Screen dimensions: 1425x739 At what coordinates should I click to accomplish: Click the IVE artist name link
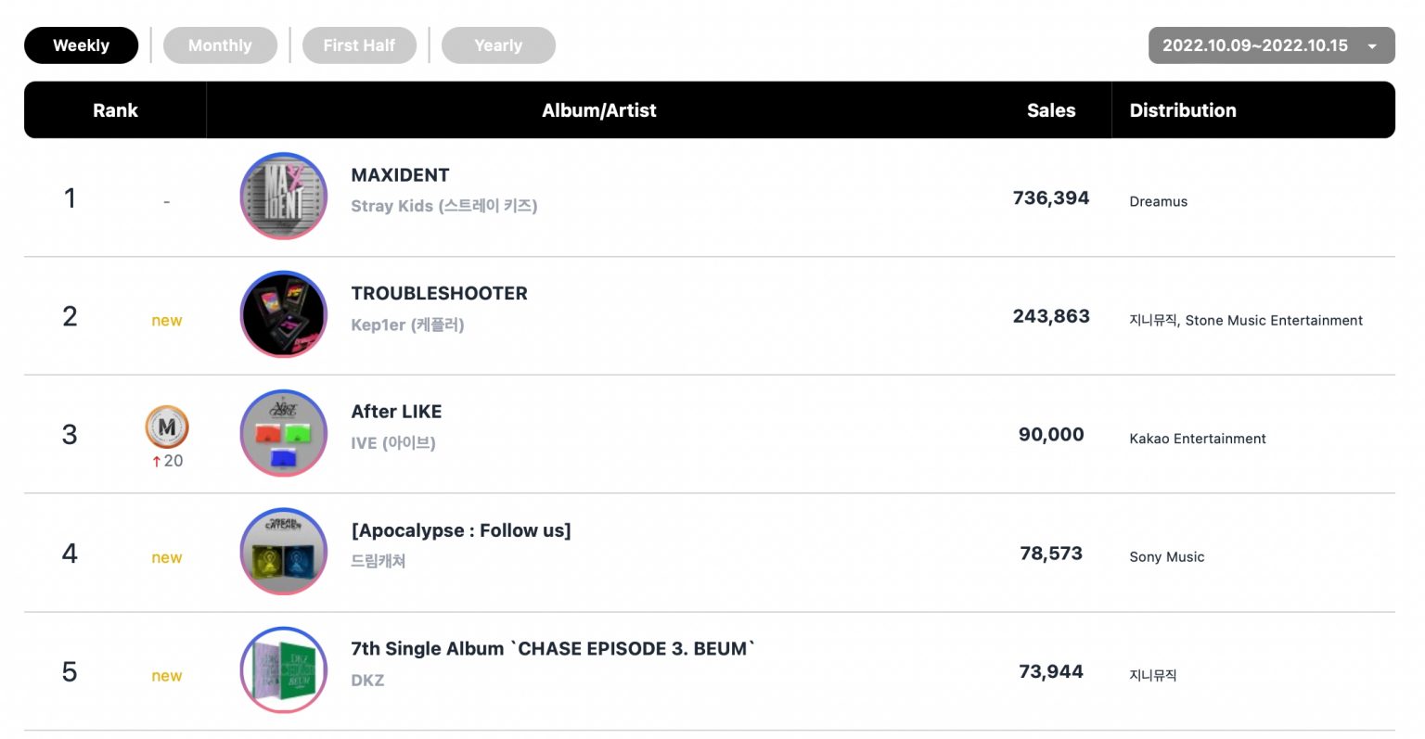[393, 443]
